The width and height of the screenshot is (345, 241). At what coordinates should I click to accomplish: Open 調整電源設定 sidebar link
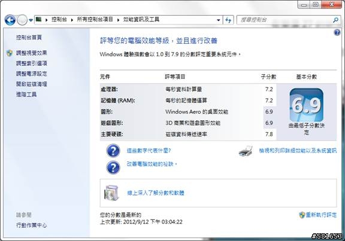click(x=32, y=74)
